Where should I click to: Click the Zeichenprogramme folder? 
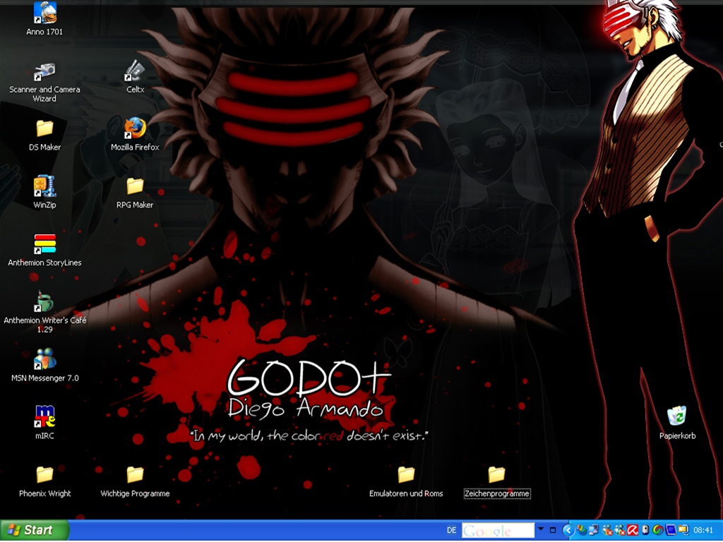pos(497,481)
